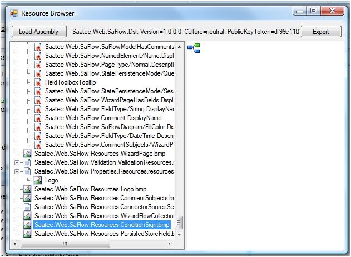Click the assembly name text field
351x257 pixels.
(x=186, y=32)
